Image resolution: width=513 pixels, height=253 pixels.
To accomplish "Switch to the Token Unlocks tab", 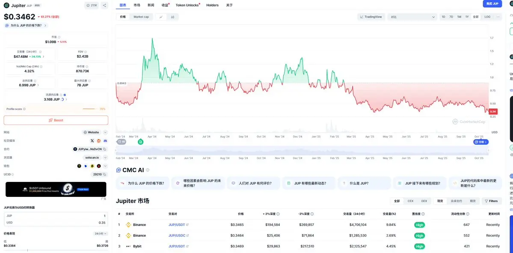I will (187, 5).
